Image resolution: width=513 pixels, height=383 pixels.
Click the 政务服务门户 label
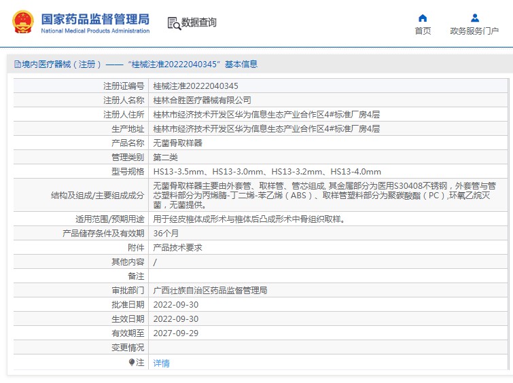474,31
